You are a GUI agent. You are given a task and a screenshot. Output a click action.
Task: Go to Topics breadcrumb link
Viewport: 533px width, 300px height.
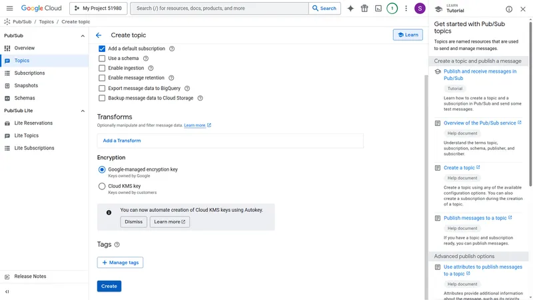46,22
